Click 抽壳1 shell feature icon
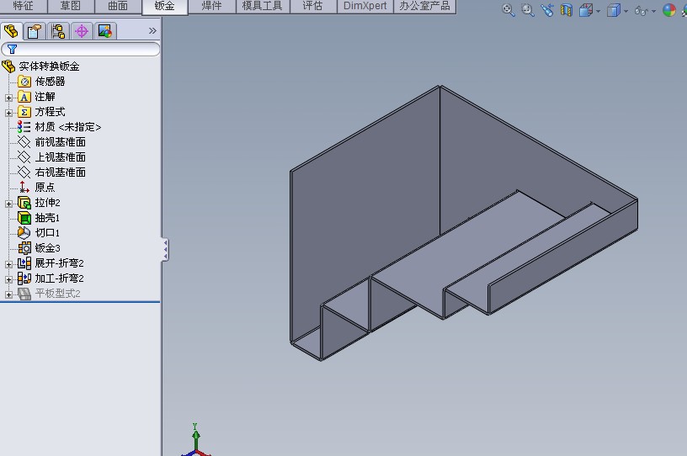687x456 pixels. click(24, 218)
